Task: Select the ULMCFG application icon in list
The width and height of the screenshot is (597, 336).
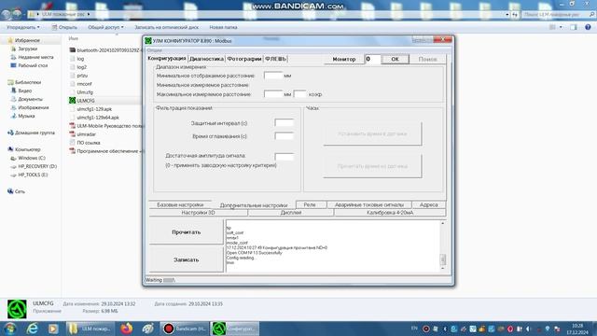Action: [x=73, y=101]
